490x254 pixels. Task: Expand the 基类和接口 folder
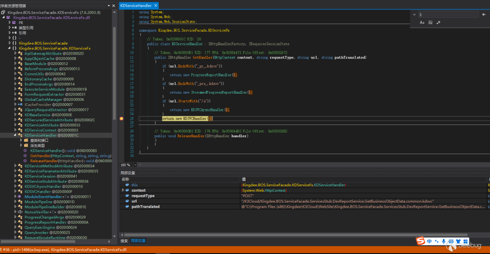click(21, 140)
